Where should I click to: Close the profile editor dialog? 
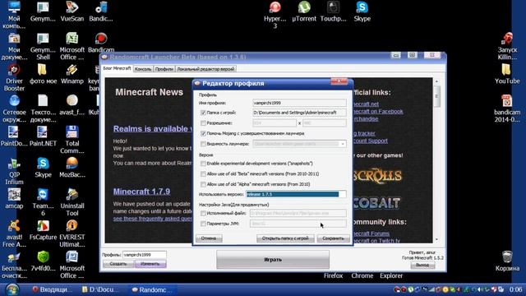pos(339,81)
